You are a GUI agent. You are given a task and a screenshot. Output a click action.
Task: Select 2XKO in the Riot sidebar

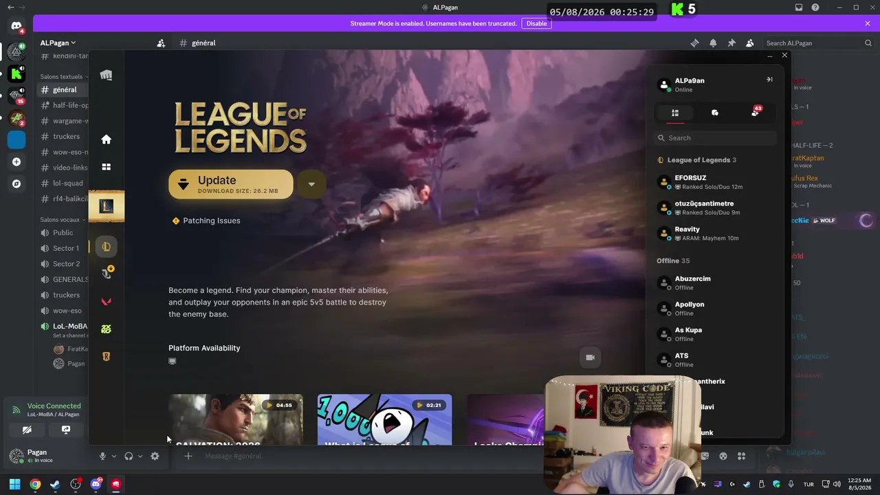[106, 329]
